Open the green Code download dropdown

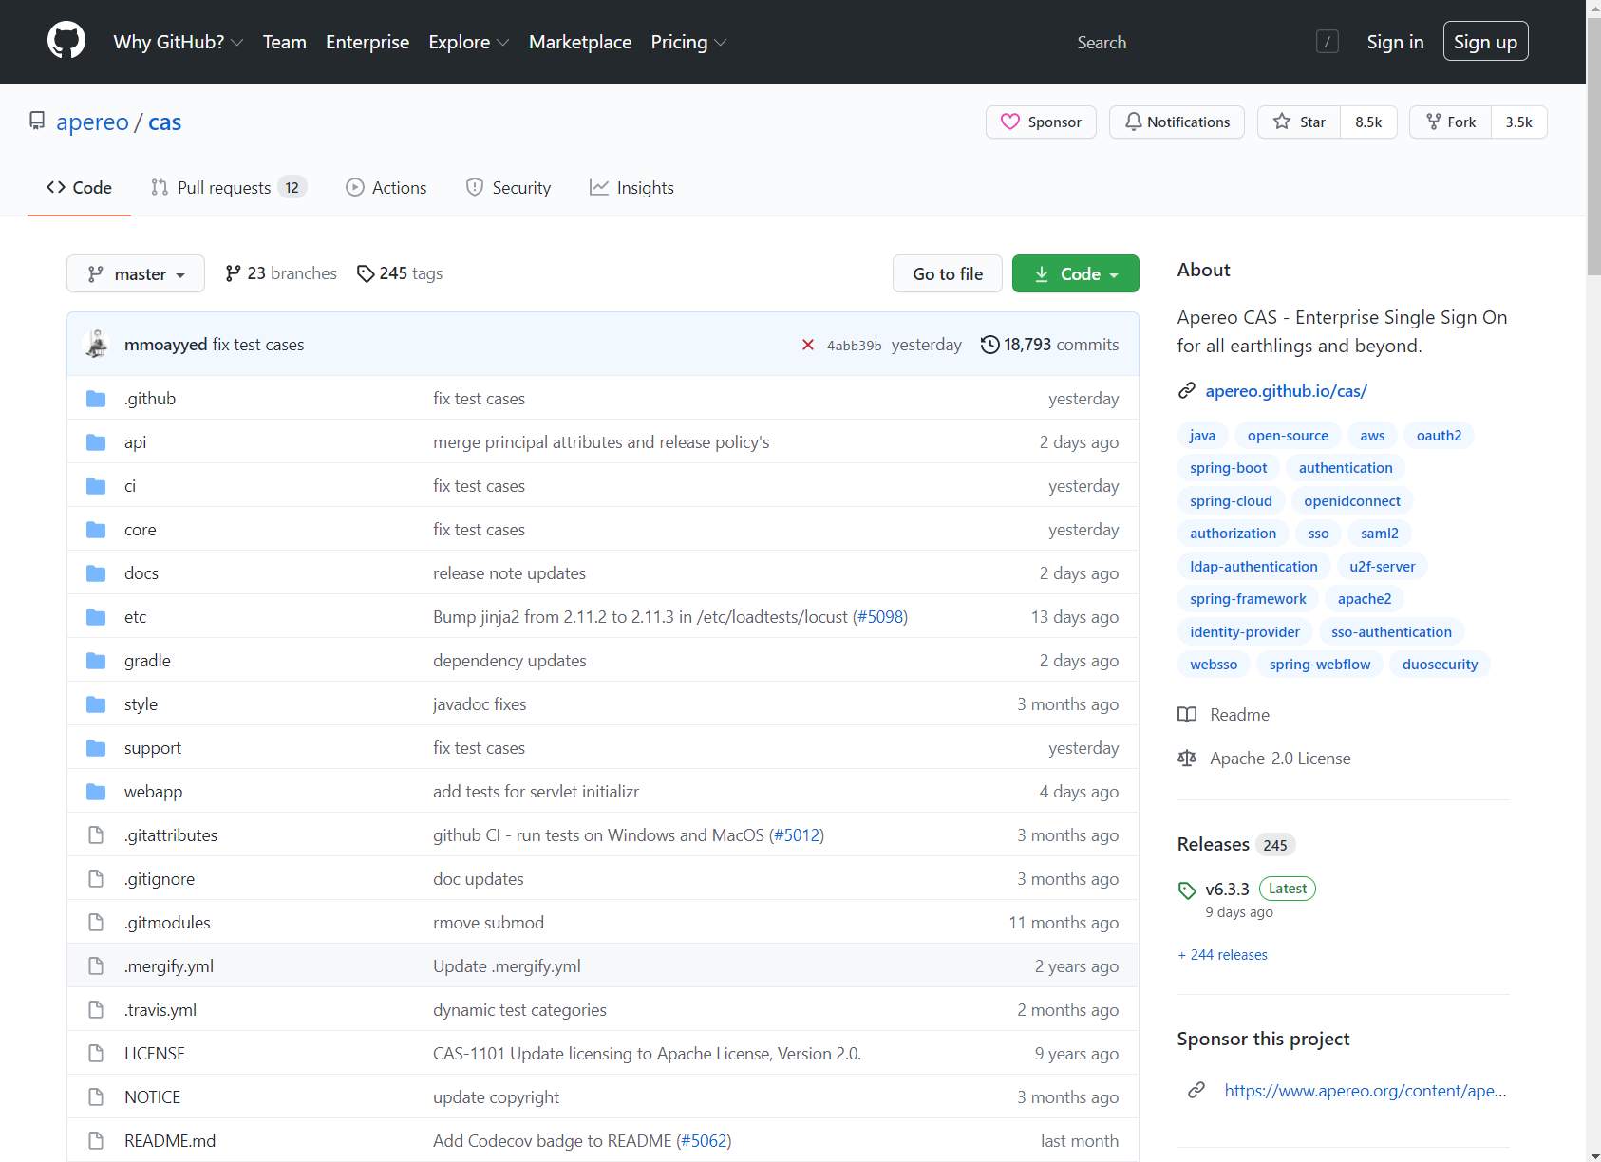(1076, 273)
